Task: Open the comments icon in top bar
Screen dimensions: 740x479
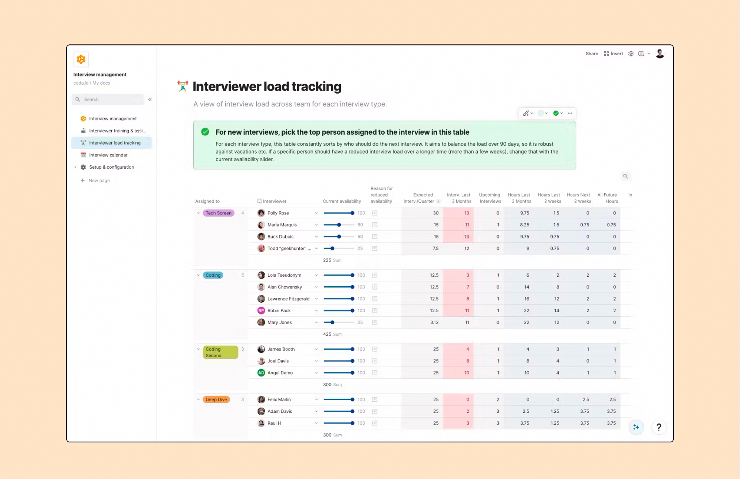Action: tap(641, 54)
